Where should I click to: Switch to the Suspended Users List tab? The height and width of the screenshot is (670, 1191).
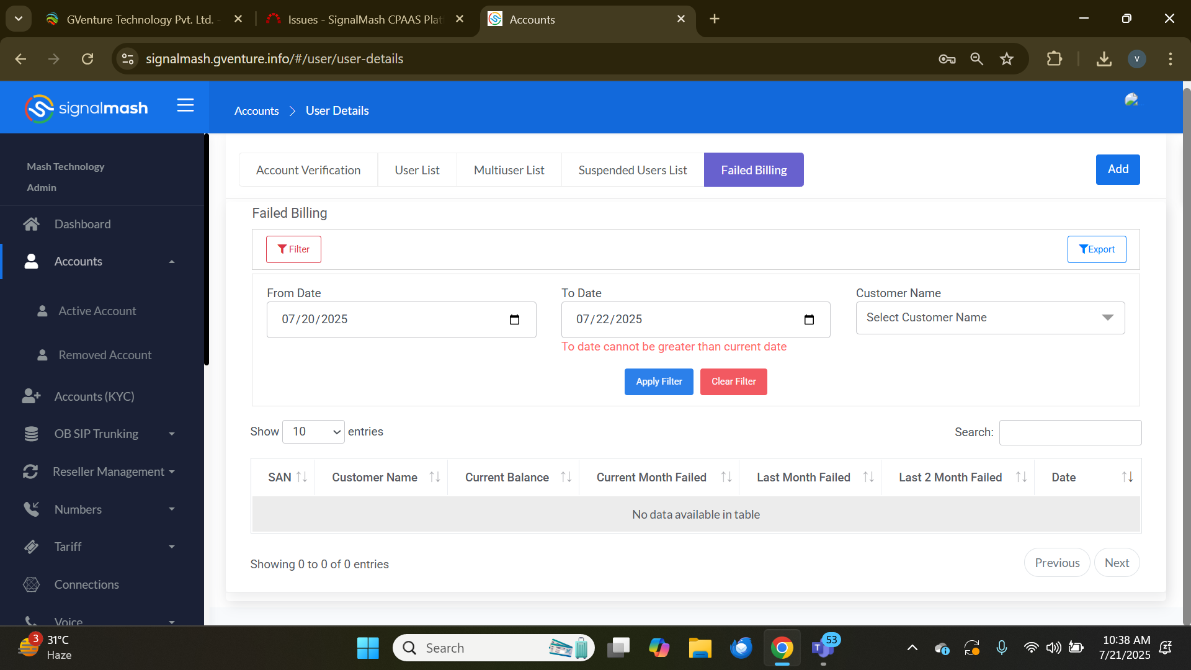click(632, 170)
